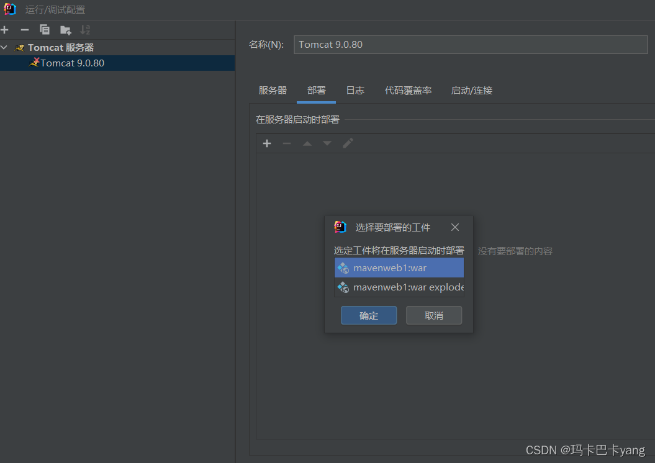
Task: Move deployment item down arrow
Action: (327, 143)
